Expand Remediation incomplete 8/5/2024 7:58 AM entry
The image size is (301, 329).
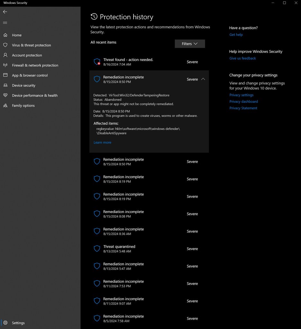(149, 318)
